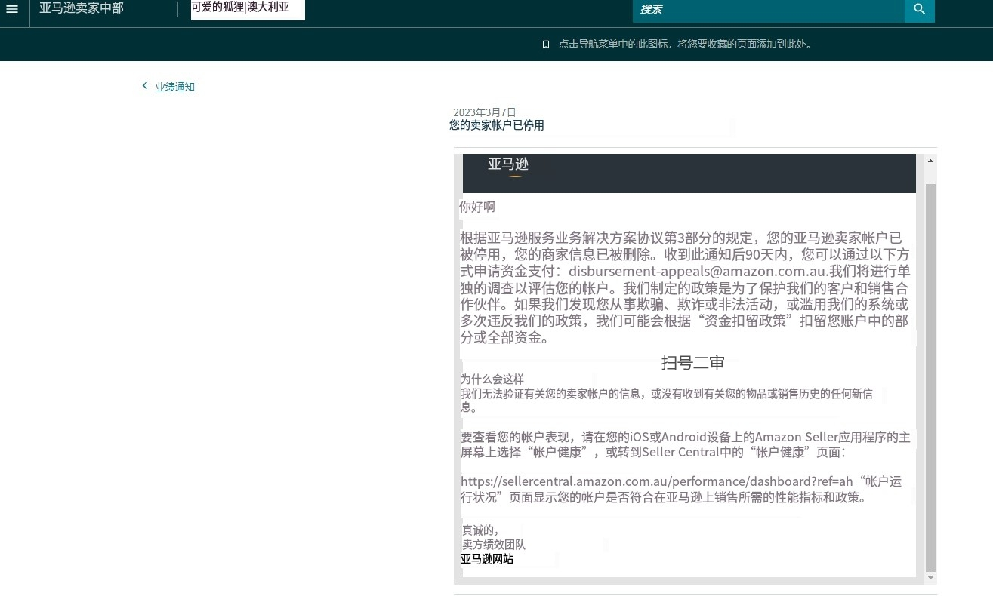Click the 你好啊 greeting text
This screenshot has height=596, width=993.
(477, 207)
